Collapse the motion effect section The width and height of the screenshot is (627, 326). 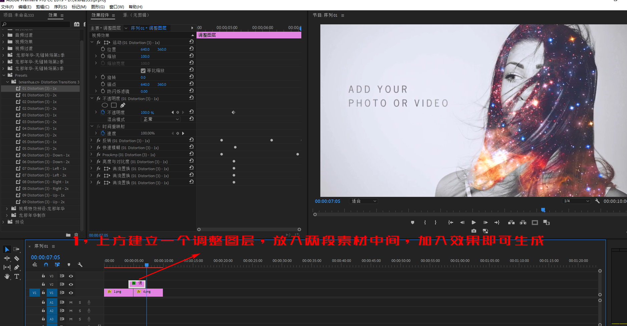click(92, 42)
